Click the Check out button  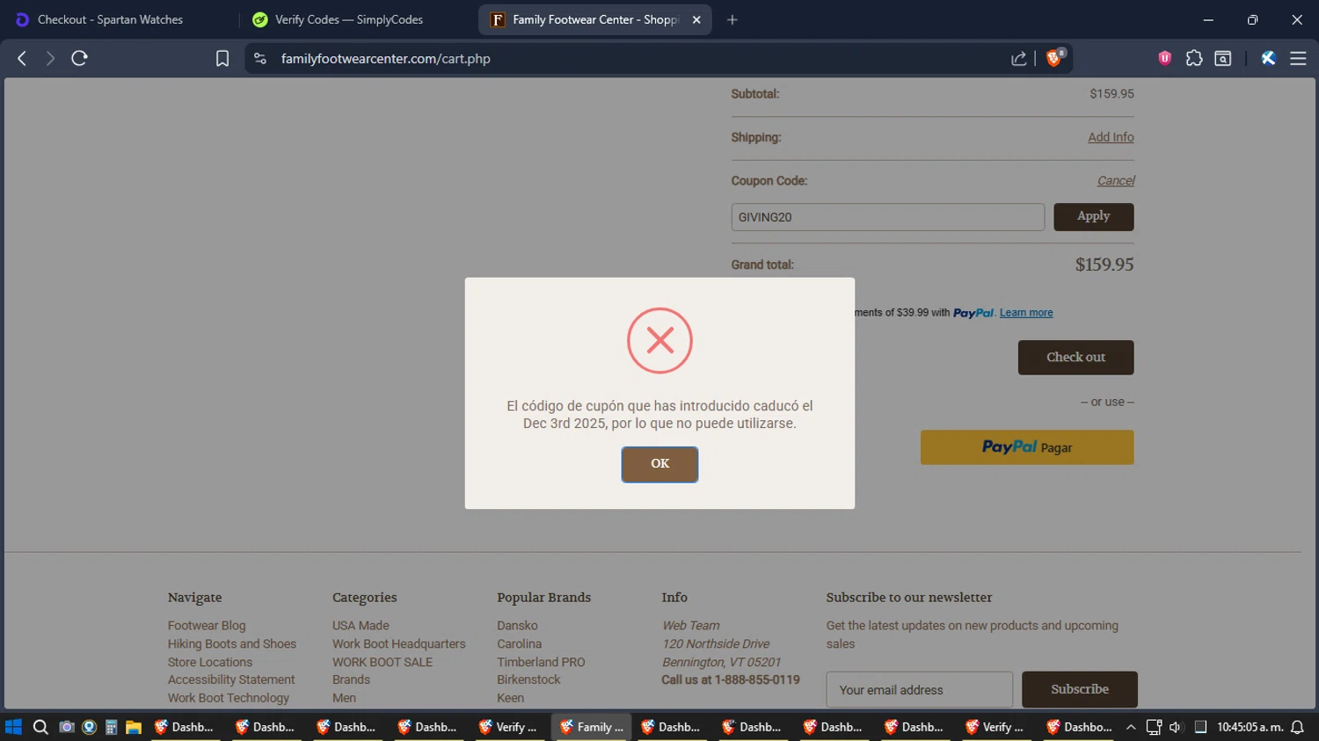(x=1075, y=357)
